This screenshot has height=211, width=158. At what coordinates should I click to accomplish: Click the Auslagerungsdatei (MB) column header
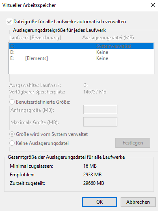[108, 38]
